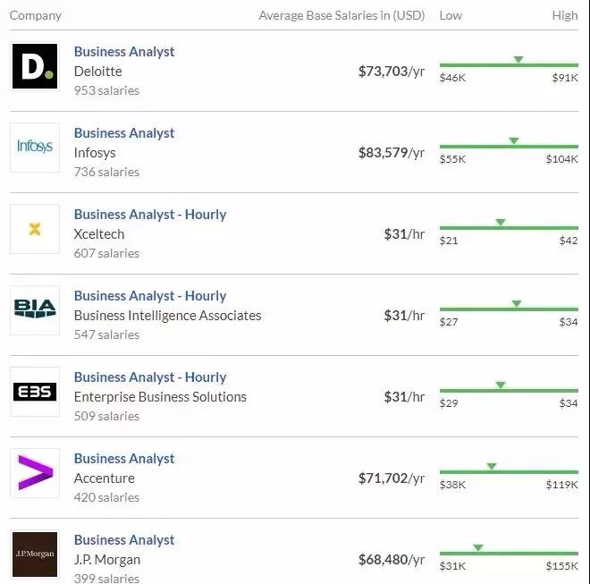Click the $83,579/yr Infosys salary figure
This screenshot has height=584, width=590.
point(391,153)
